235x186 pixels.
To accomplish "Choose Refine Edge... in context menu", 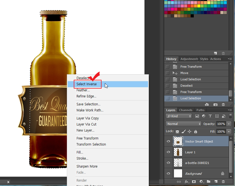I will click(86, 96).
